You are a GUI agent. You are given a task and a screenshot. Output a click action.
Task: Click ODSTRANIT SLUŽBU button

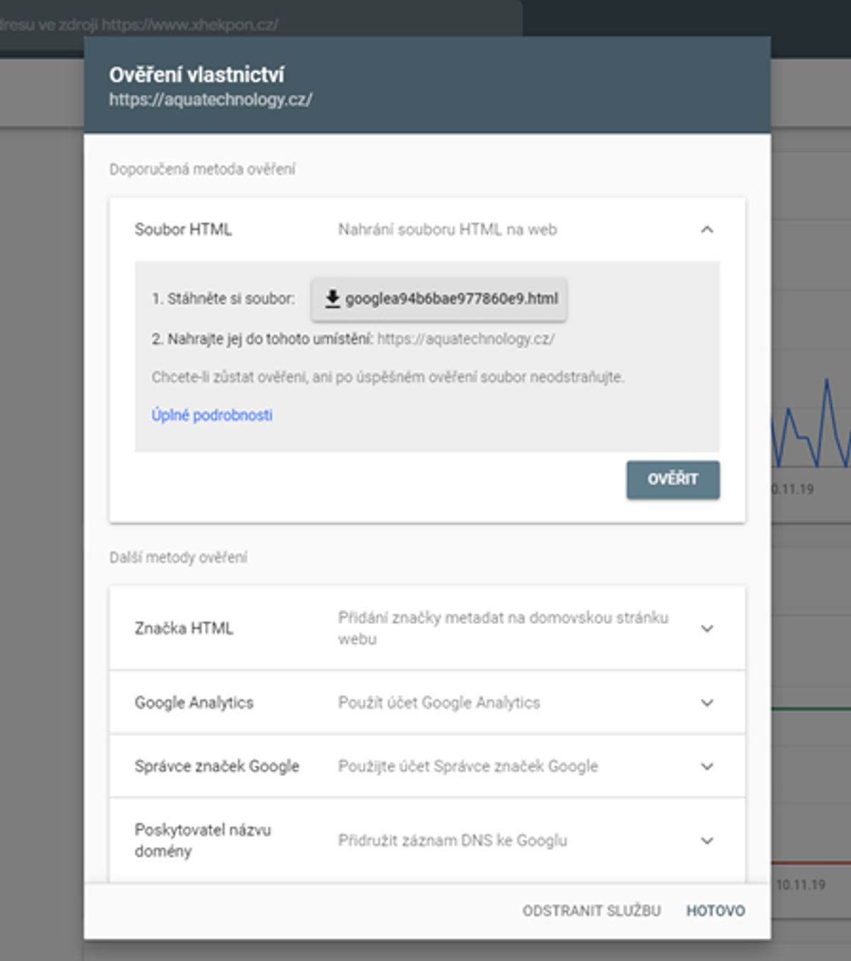click(591, 911)
